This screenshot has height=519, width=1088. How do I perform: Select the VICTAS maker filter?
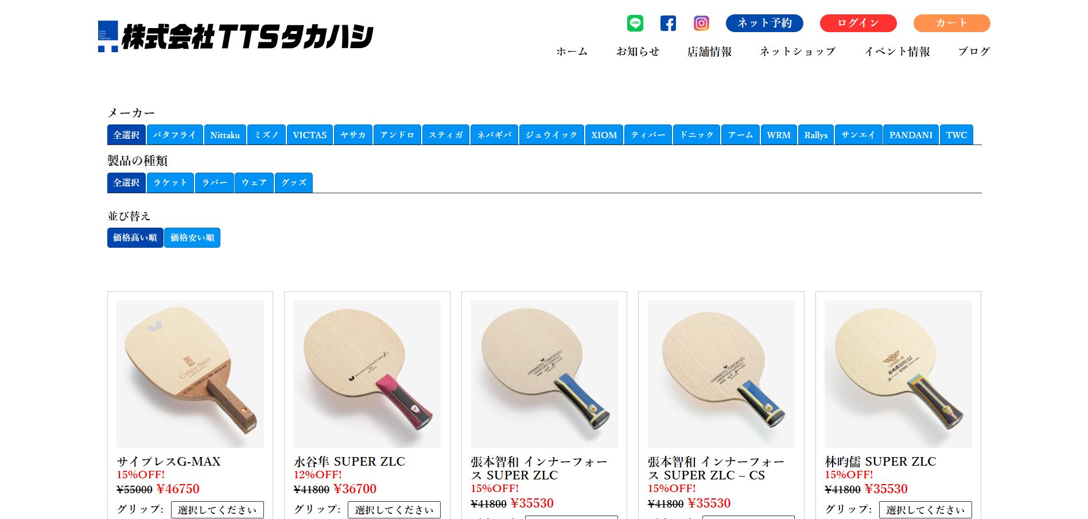[x=310, y=135]
